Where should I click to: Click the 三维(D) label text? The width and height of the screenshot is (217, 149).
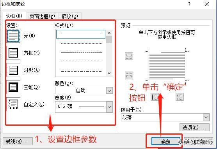pos(32,87)
